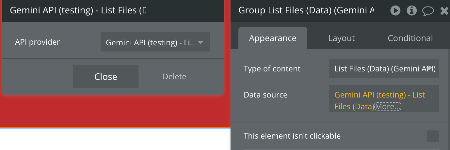Open the info icon for this element
Viewport: 450px width, 150px height.
(411, 11)
